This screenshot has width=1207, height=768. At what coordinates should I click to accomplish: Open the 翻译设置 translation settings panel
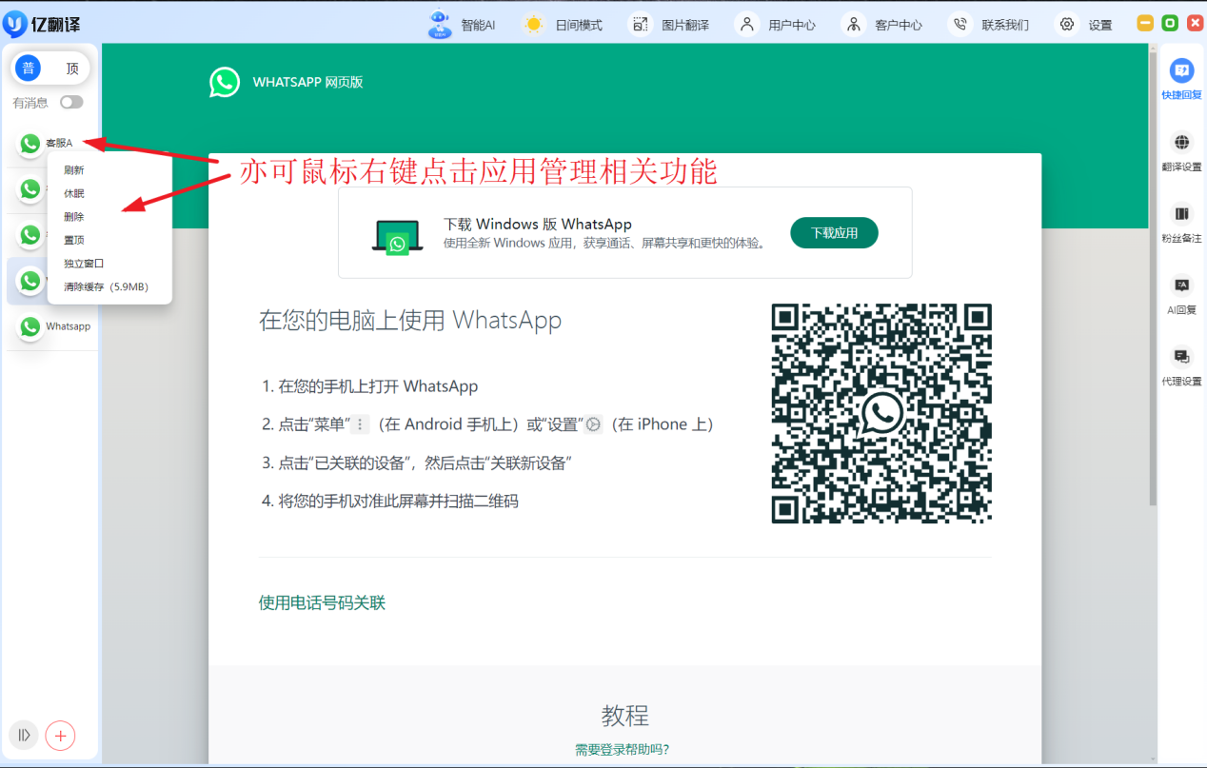1180,153
